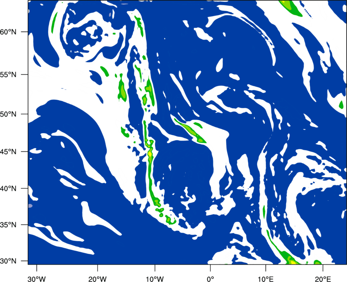Click the 20°E longitude label
347x282 pixels.
323,279
